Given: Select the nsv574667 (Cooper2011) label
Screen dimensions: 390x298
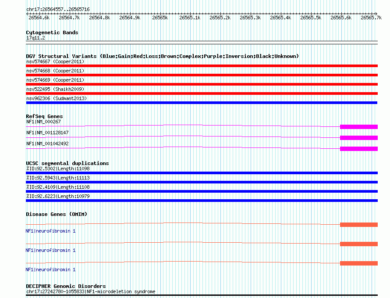Looking at the screenshot, I should point(55,61).
